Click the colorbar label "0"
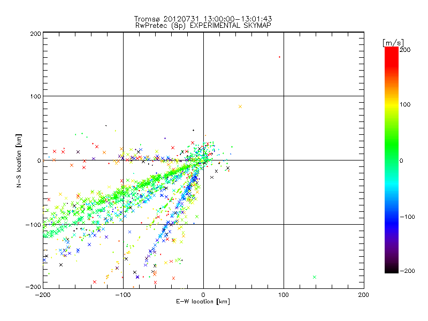The width and height of the screenshot is (428, 321). [401, 160]
